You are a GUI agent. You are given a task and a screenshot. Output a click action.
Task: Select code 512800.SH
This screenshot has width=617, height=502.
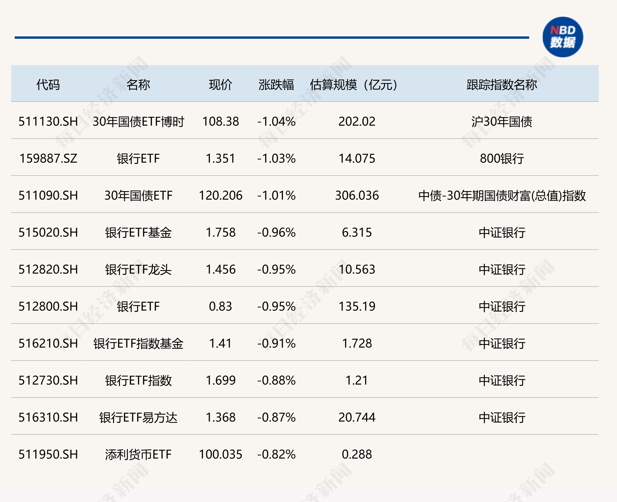tap(48, 306)
